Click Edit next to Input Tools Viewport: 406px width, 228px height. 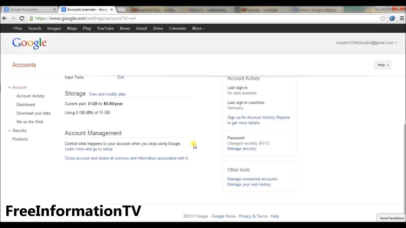[121, 77]
